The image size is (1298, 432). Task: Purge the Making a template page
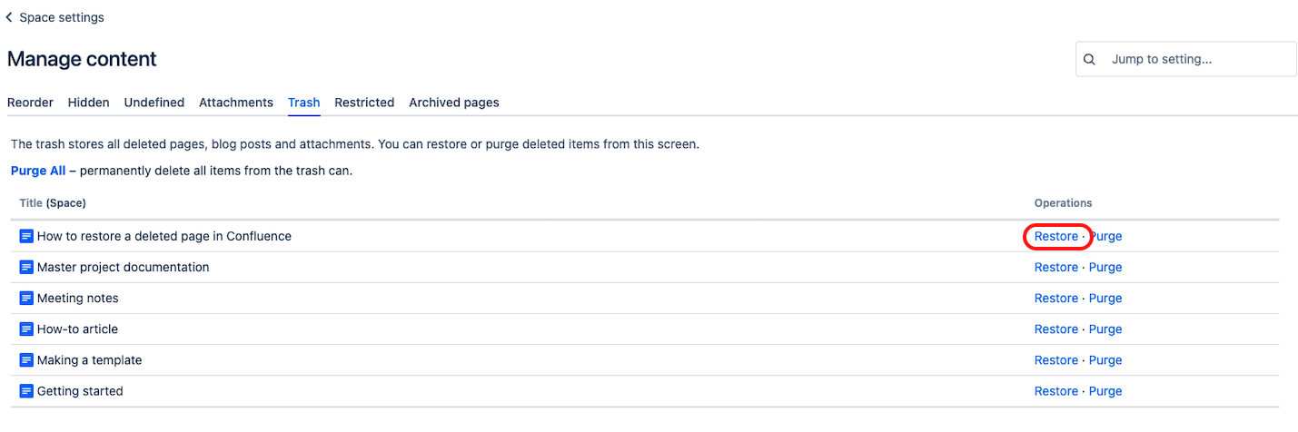click(x=1105, y=360)
